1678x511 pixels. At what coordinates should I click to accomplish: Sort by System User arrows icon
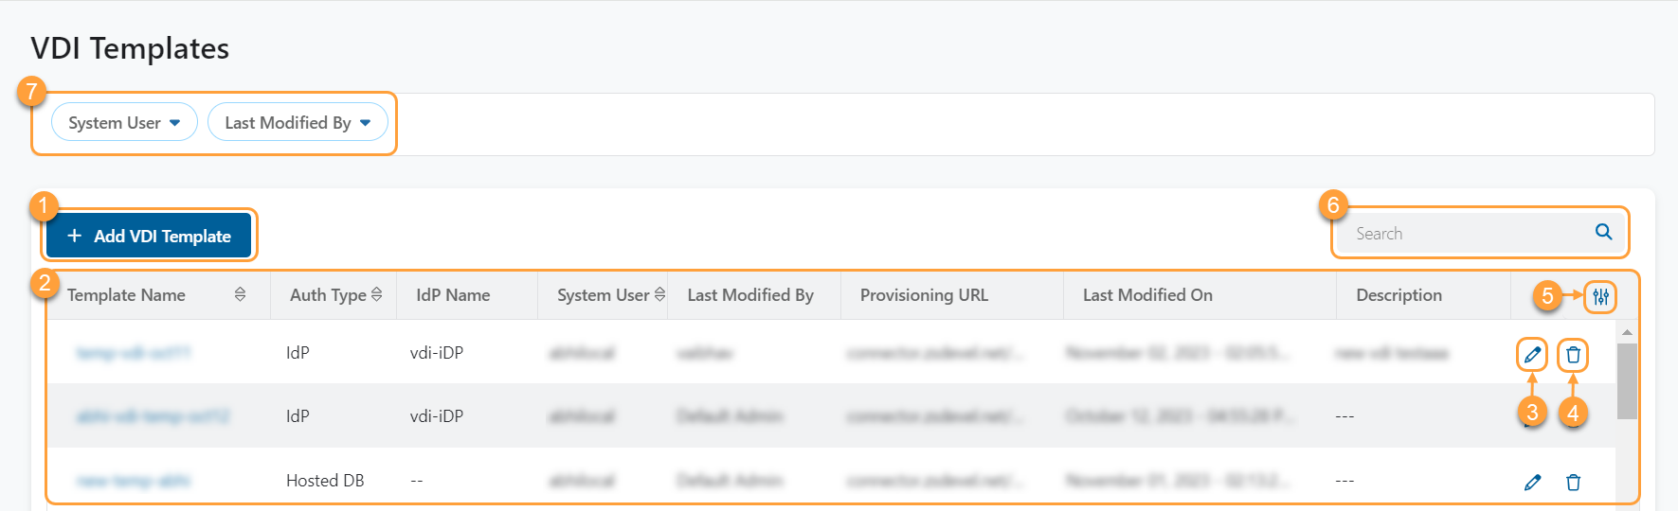point(659,295)
